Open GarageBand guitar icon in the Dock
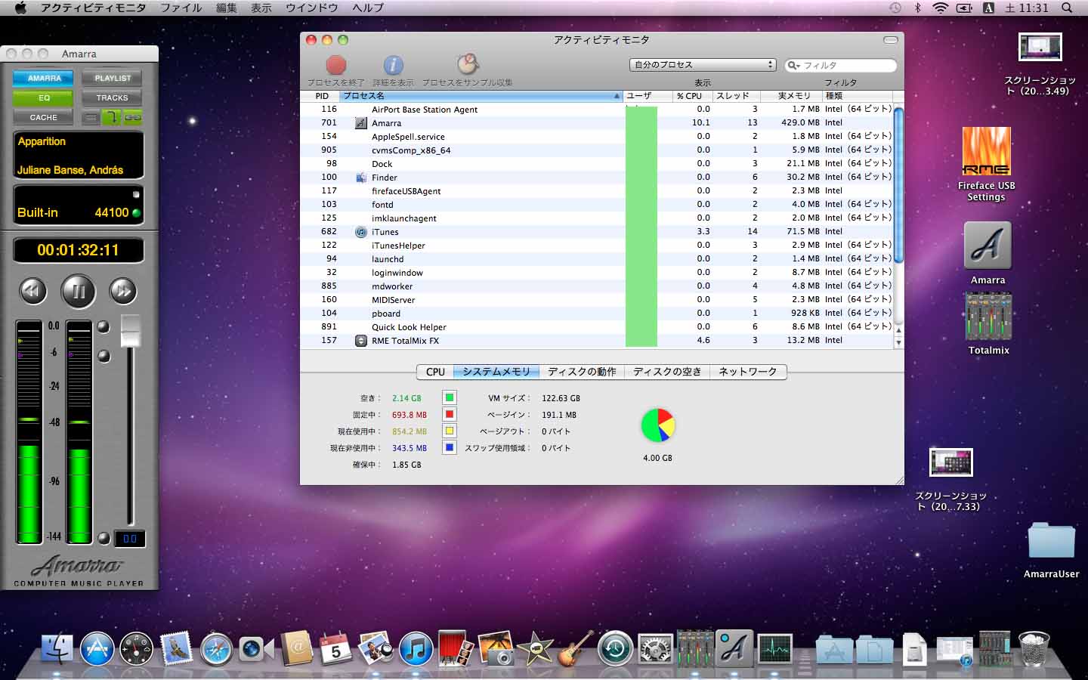1088x680 pixels. (576, 648)
